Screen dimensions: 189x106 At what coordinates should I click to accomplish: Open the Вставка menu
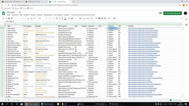[26, 15]
